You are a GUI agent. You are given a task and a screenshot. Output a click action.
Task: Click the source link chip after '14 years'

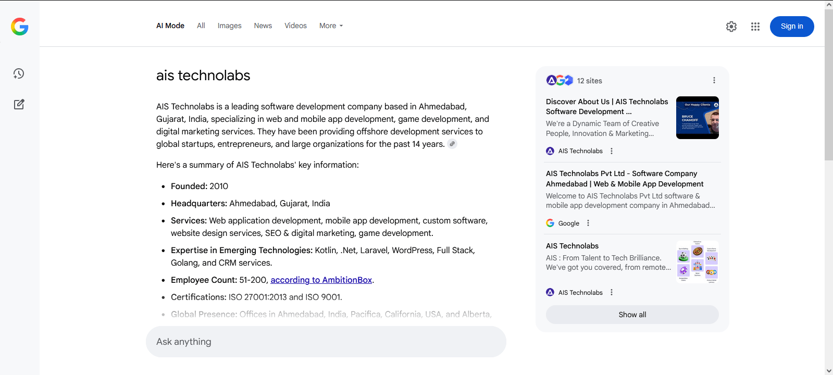point(452,144)
